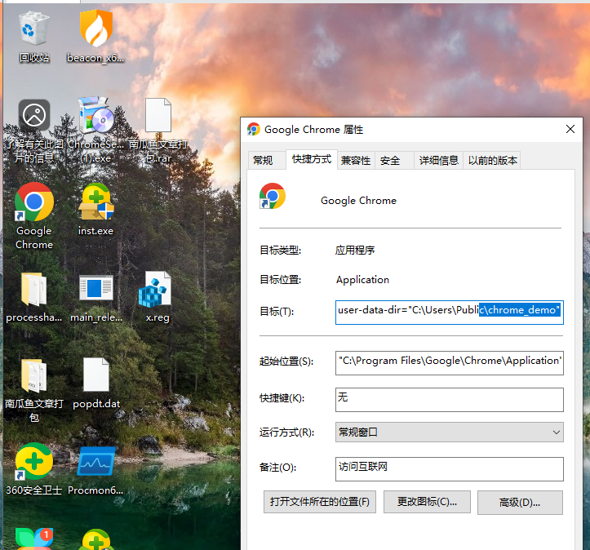The image size is (590, 550).
Task: Click the Google Chrome name text in the properties panel
Action: pyautogui.click(x=358, y=201)
